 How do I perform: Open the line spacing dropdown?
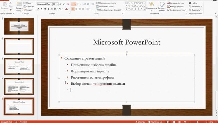[93, 4]
